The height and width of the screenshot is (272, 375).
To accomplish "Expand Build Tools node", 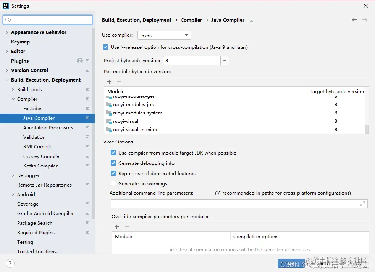I will click(13, 89).
